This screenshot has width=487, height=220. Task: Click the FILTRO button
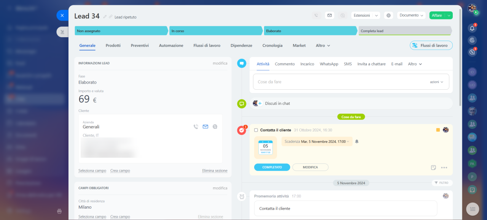point(442,183)
